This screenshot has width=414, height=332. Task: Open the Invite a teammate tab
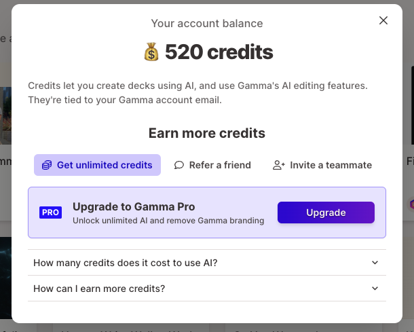click(322, 165)
